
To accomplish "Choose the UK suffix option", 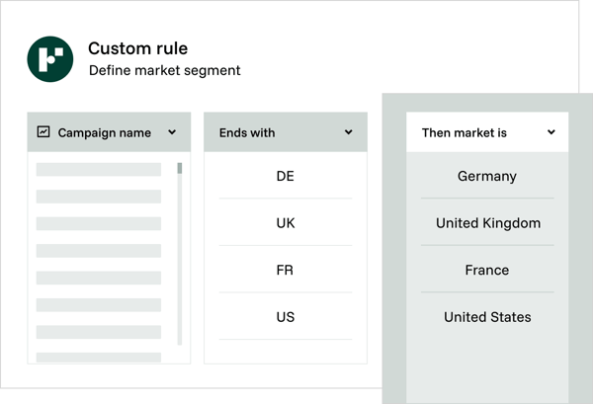I will 285,223.
